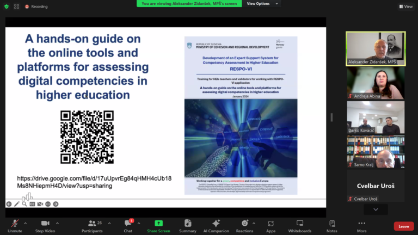Open the meeting Summary
The image size is (418, 235).
187,223
